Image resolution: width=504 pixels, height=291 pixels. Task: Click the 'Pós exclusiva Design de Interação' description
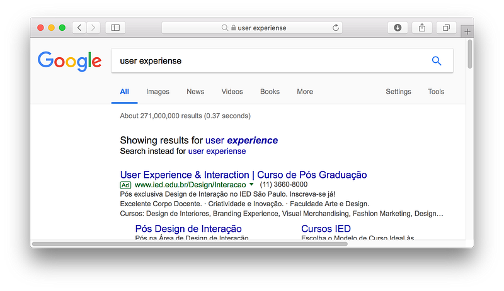pyautogui.click(x=227, y=194)
